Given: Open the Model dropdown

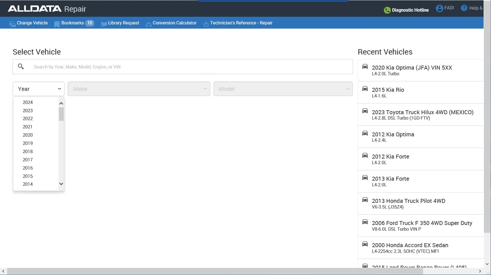Looking at the screenshot, I should coord(283,89).
